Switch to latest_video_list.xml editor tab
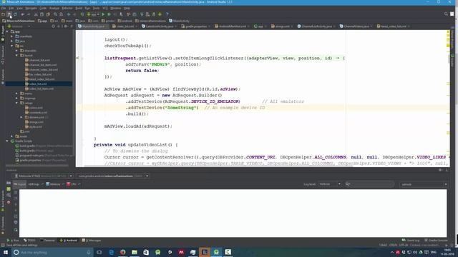The width and height of the screenshot is (458, 257). point(393,26)
